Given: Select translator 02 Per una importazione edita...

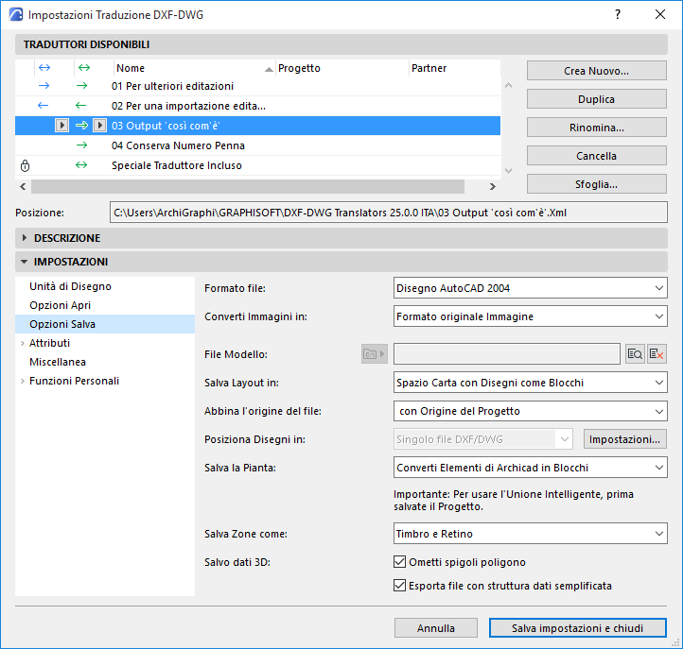Looking at the screenshot, I should pyautogui.click(x=257, y=106).
